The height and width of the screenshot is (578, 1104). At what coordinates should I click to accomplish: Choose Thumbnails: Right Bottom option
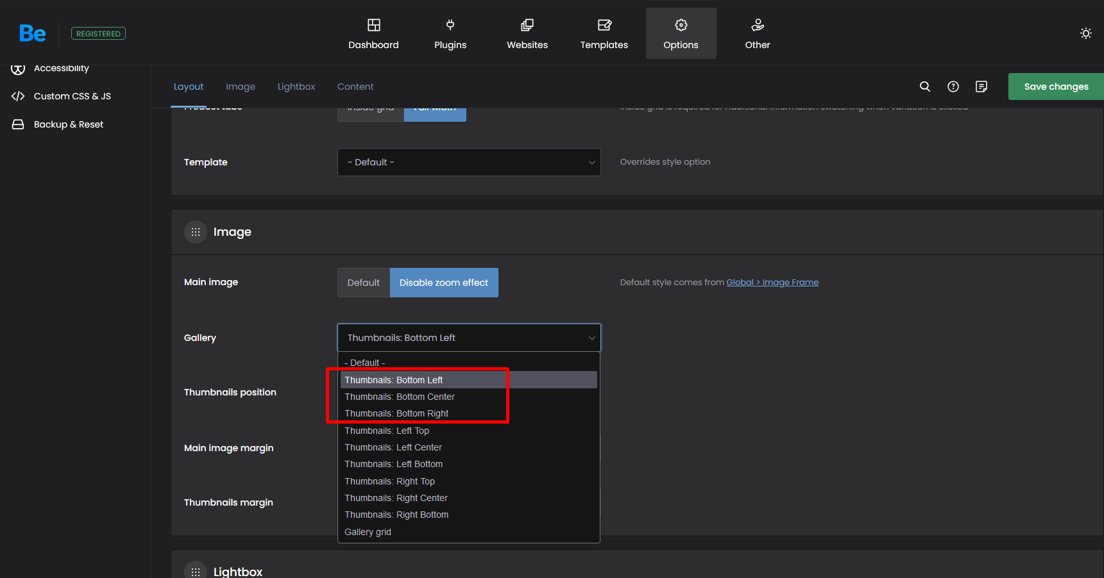(469, 515)
